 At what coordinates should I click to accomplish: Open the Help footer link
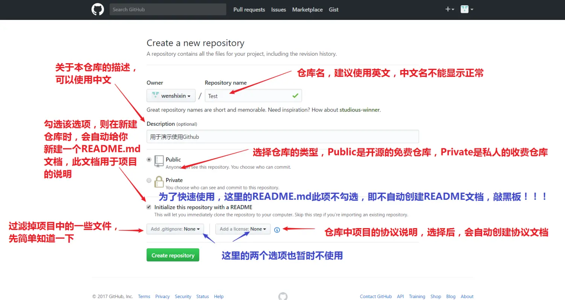[x=219, y=297]
